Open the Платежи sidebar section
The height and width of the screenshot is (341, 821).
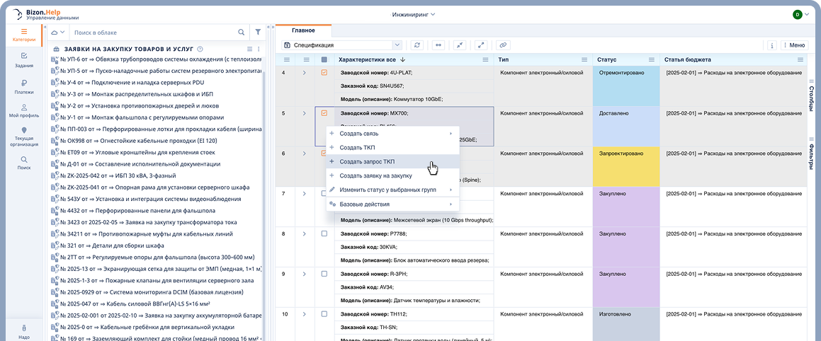point(24,86)
